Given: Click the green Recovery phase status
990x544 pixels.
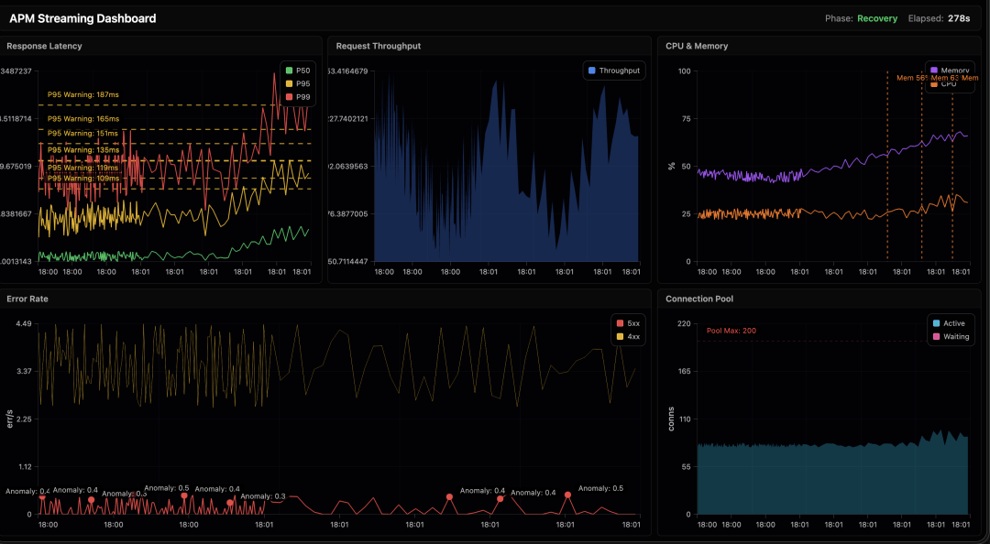Looking at the screenshot, I should click(x=877, y=18).
